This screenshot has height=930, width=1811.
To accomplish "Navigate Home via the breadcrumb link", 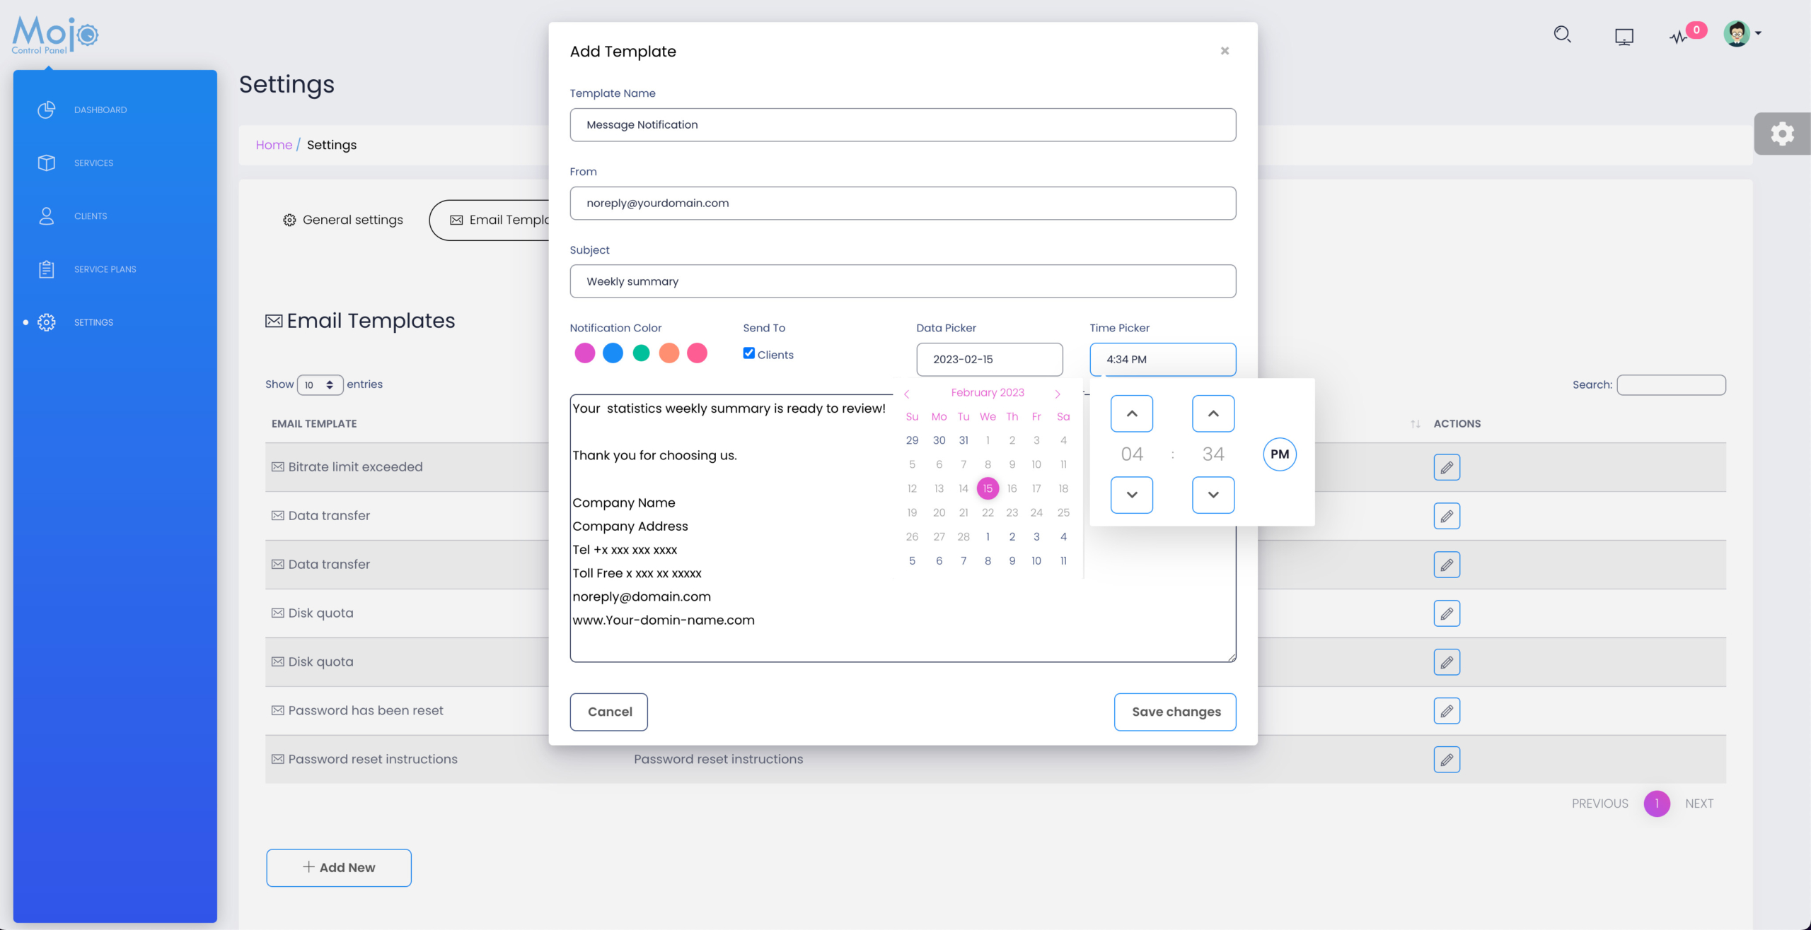I will (274, 145).
